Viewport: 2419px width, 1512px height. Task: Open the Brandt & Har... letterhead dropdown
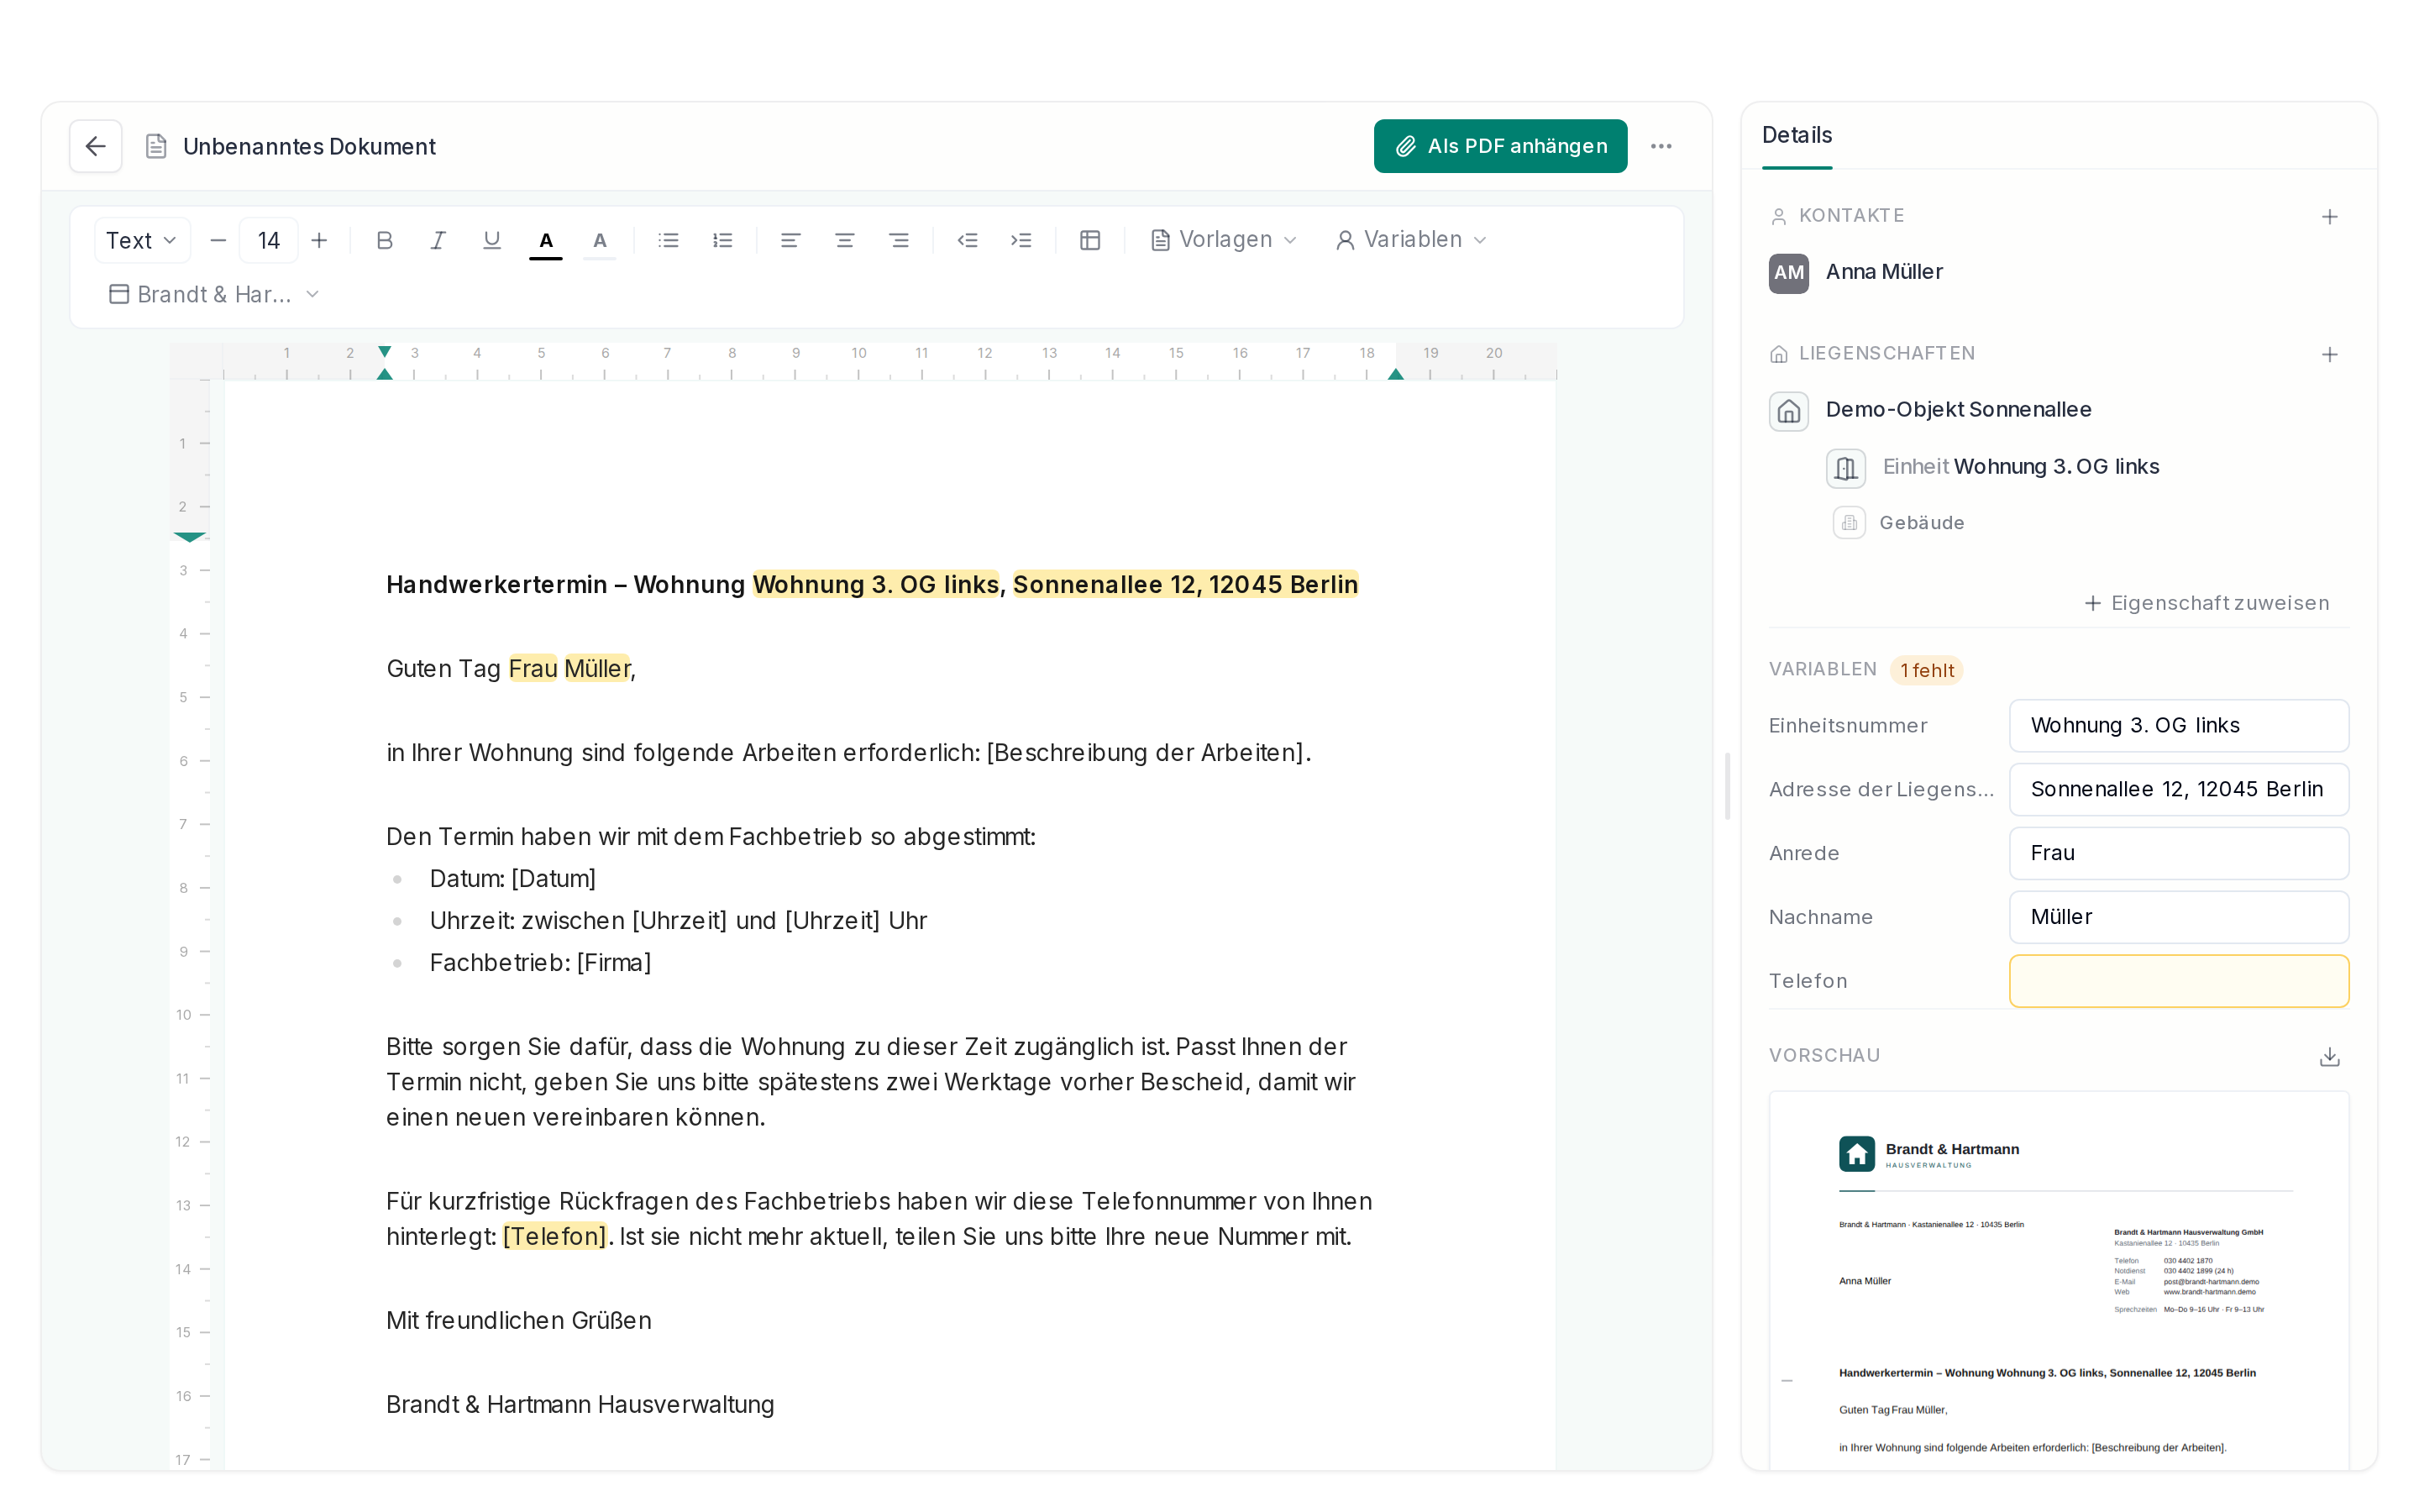214,294
